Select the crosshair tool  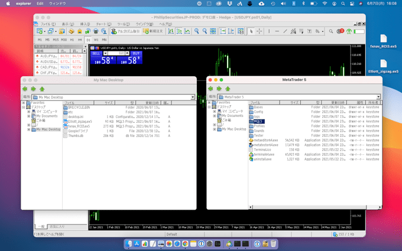(x=260, y=31)
